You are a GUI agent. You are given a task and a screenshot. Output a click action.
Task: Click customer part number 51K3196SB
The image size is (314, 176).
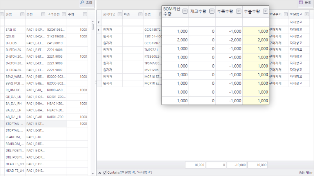pyautogui.click(x=56, y=36)
